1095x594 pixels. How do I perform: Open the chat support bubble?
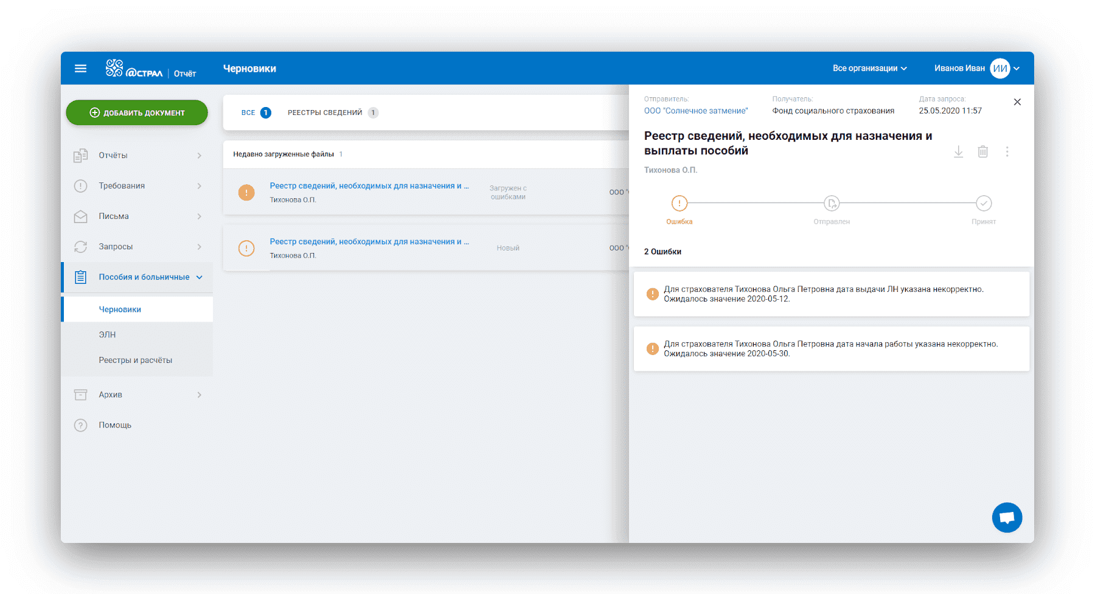[x=1007, y=517]
